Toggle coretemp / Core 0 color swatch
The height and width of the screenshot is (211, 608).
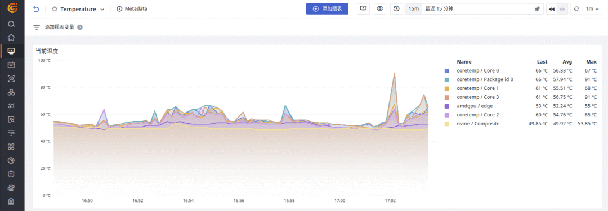(x=446, y=70)
